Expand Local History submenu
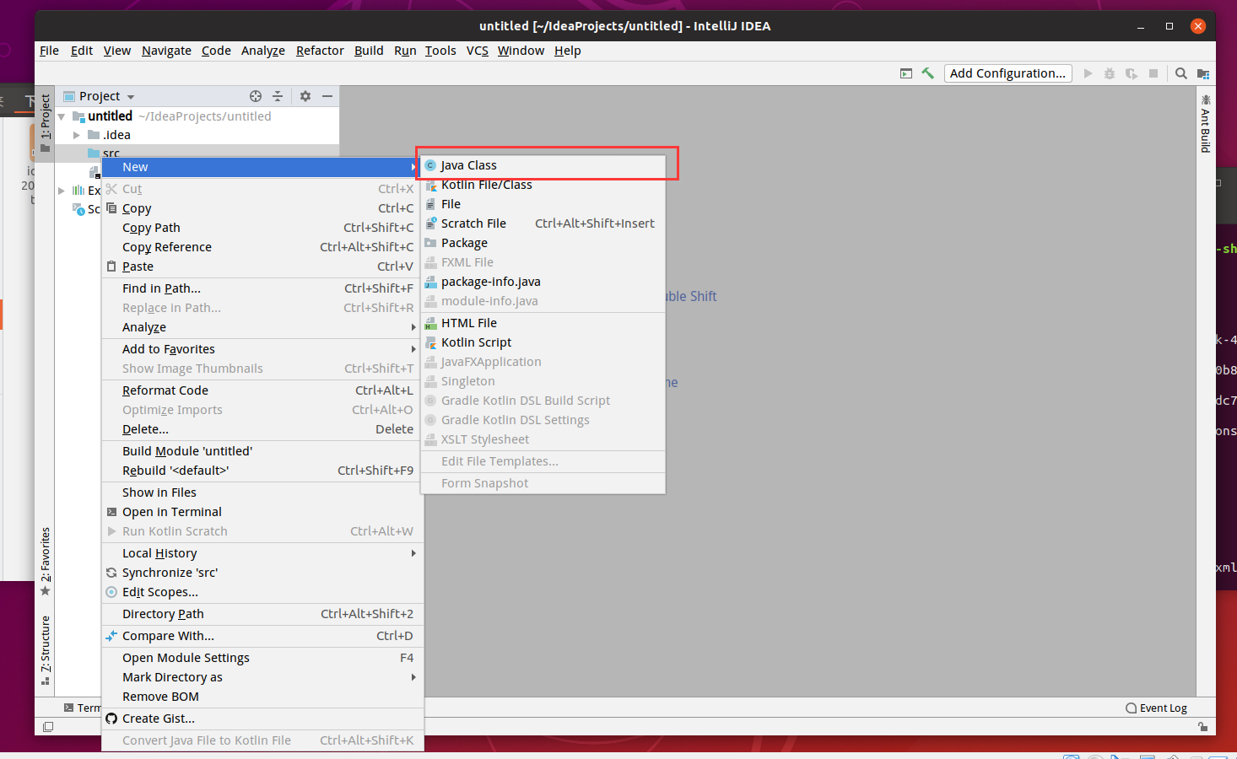The height and width of the screenshot is (759, 1237). (x=262, y=553)
